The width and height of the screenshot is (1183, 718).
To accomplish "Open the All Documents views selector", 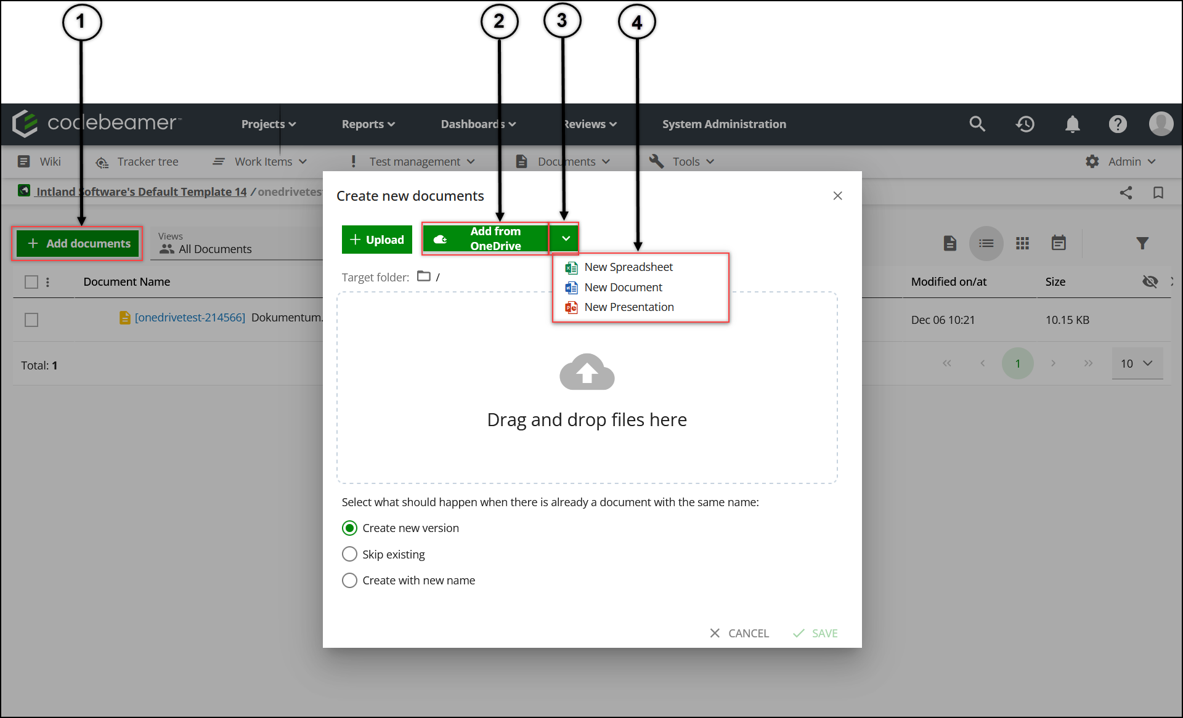I will coord(237,243).
